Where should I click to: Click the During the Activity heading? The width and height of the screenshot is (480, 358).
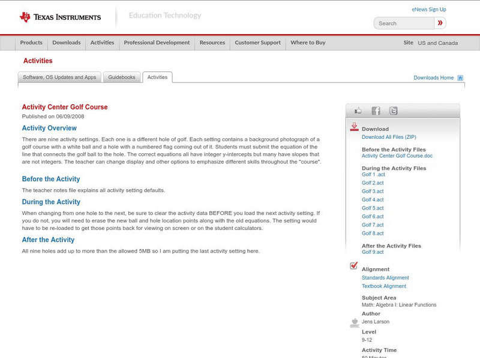[51, 202]
